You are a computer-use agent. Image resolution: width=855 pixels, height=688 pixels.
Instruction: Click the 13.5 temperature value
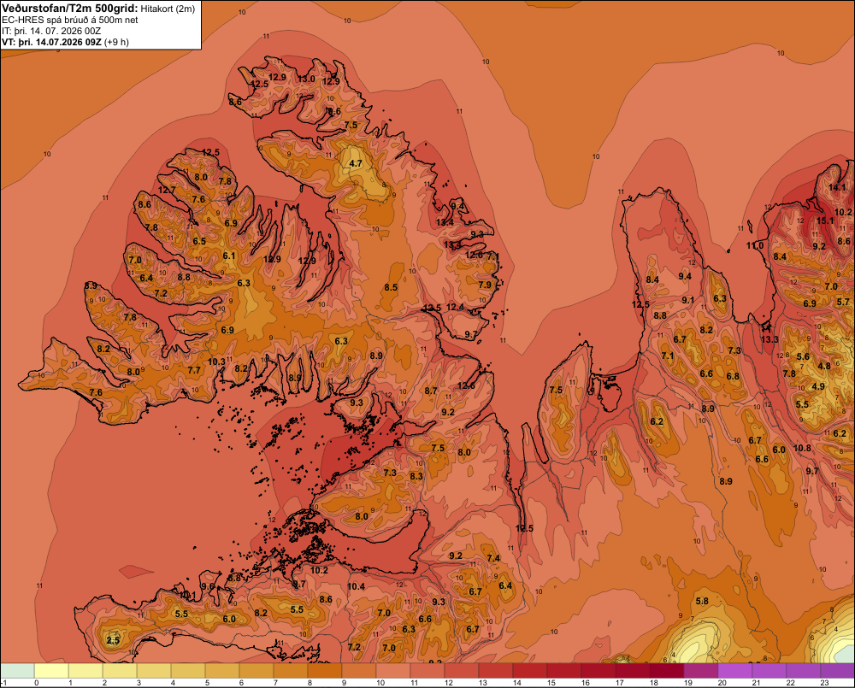(433, 309)
